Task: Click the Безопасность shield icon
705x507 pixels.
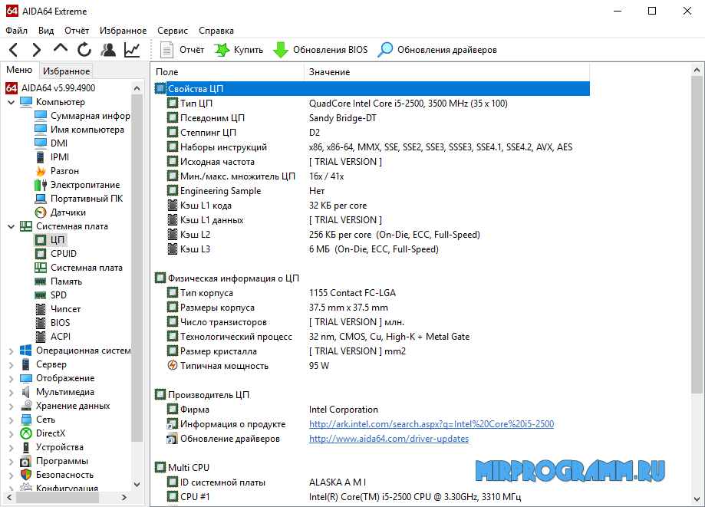Action: (26, 475)
